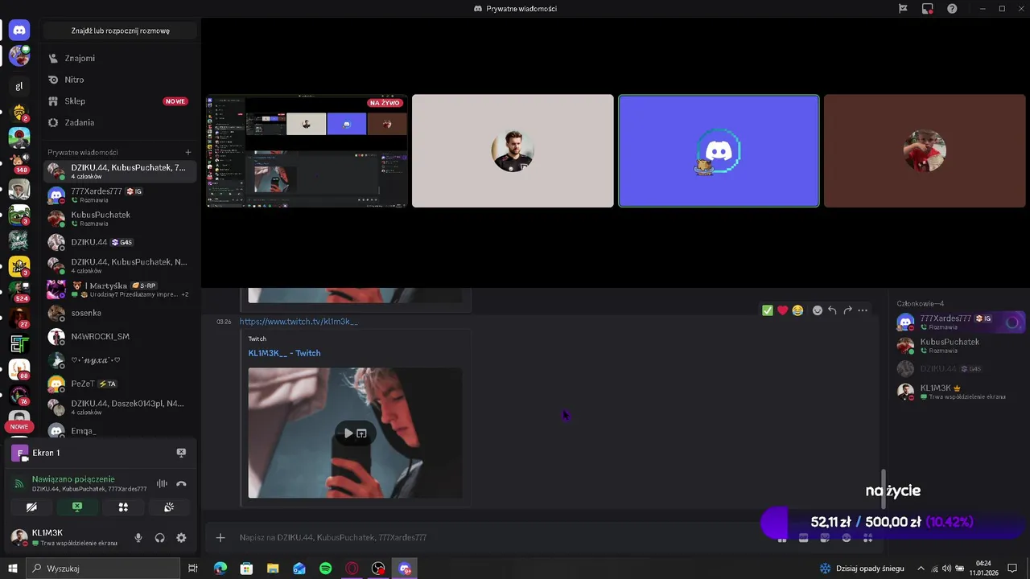Open 'KL1M3K__ - Twitch' embed title
The width and height of the screenshot is (1030, 579).
point(284,353)
